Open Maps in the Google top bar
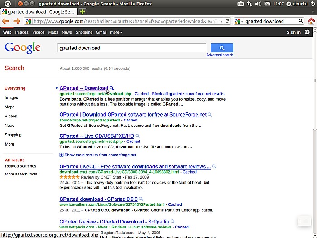The width and height of the screenshot is (317, 238). 53,32
